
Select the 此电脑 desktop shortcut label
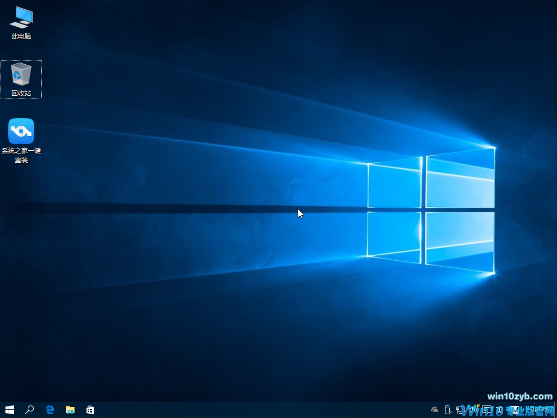pos(21,37)
